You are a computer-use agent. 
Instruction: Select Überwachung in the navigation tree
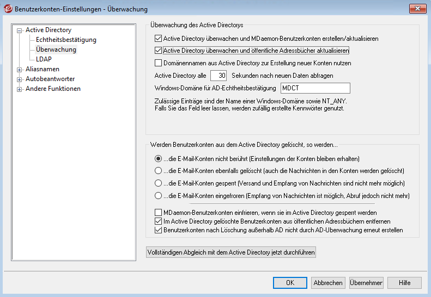[56, 50]
